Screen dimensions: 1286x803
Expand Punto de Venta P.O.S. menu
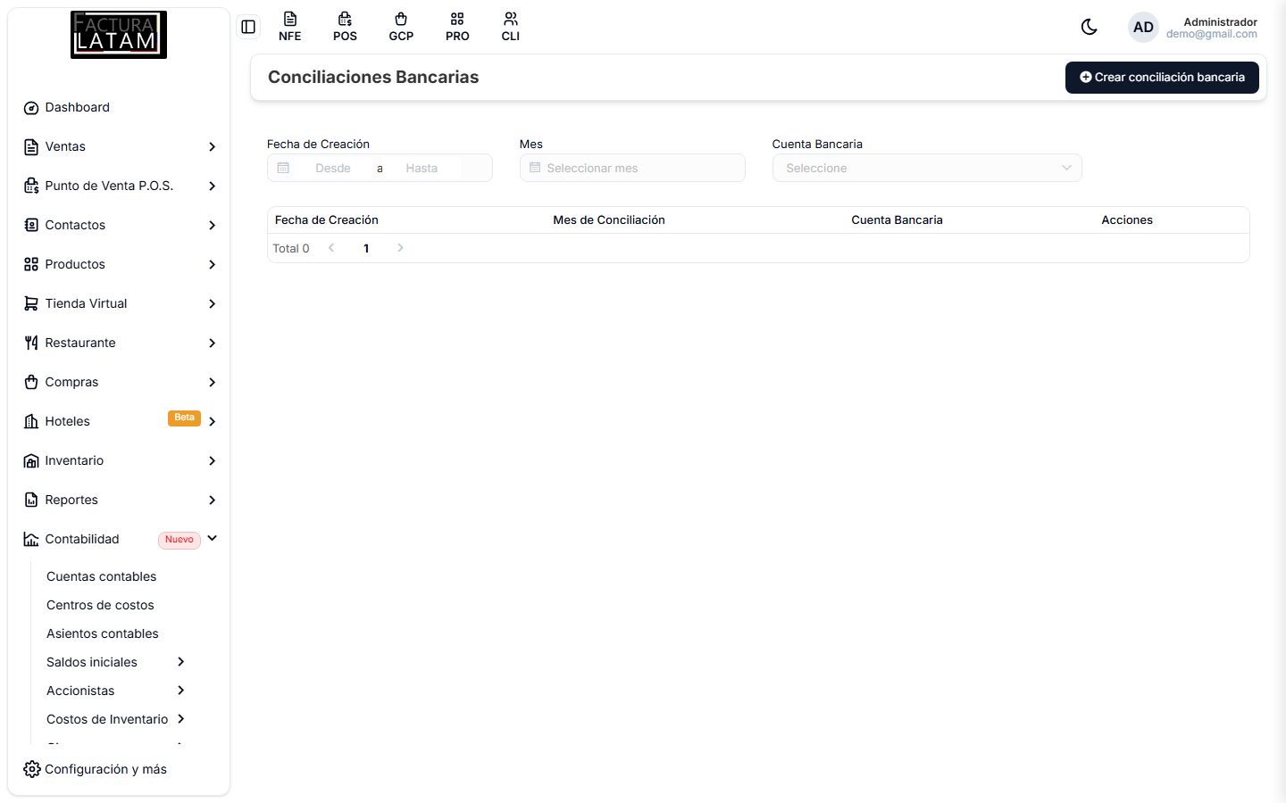click(119, 186)
